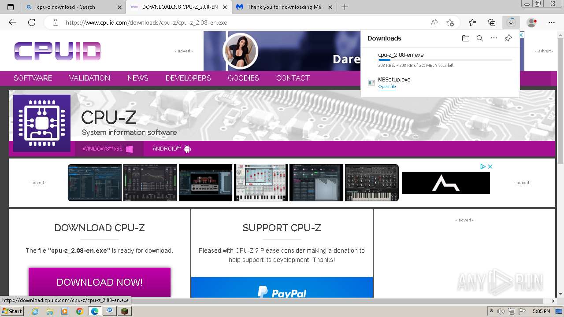Image resolution: width=564 pixels, height=317 pixels.
Task: Click Edge icon in taskbar
Action: [94, 311]
